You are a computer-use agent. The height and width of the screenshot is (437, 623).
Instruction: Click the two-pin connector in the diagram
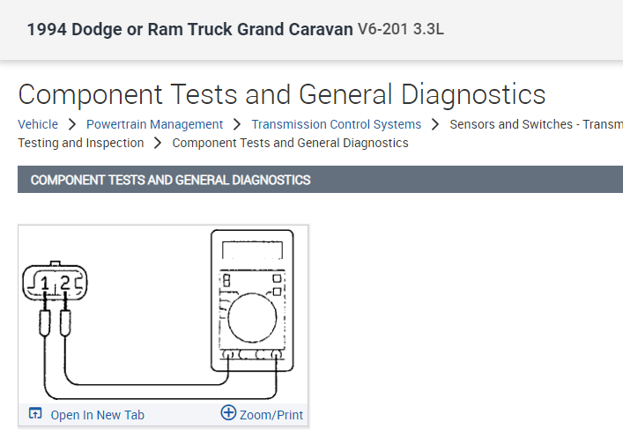click(55, 282)
